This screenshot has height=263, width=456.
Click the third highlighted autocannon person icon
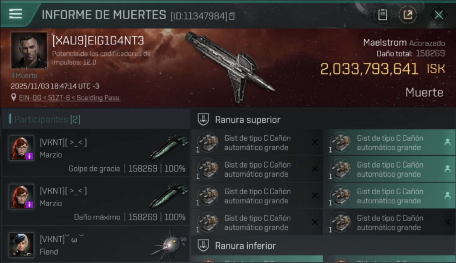[447, 196]
